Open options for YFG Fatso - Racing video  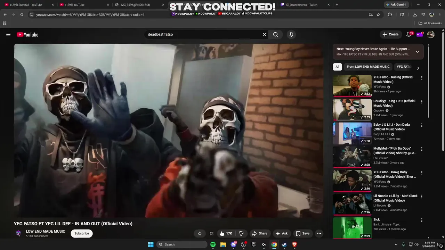pos(422,78)
